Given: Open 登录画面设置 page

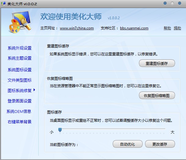Looking at the screenshot, I should coord(20,101).
